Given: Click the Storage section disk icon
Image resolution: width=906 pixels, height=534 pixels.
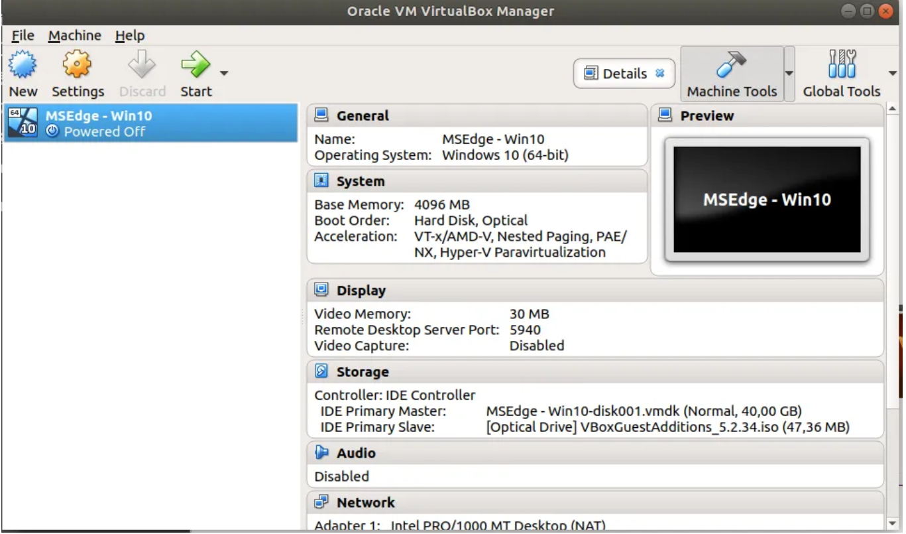Looking at the screenshot, I should (x=321, y=371).
